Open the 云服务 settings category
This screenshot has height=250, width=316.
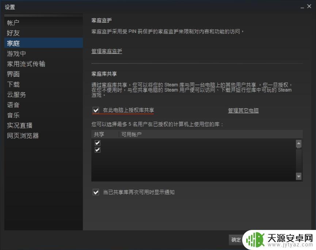coord(43,95)
